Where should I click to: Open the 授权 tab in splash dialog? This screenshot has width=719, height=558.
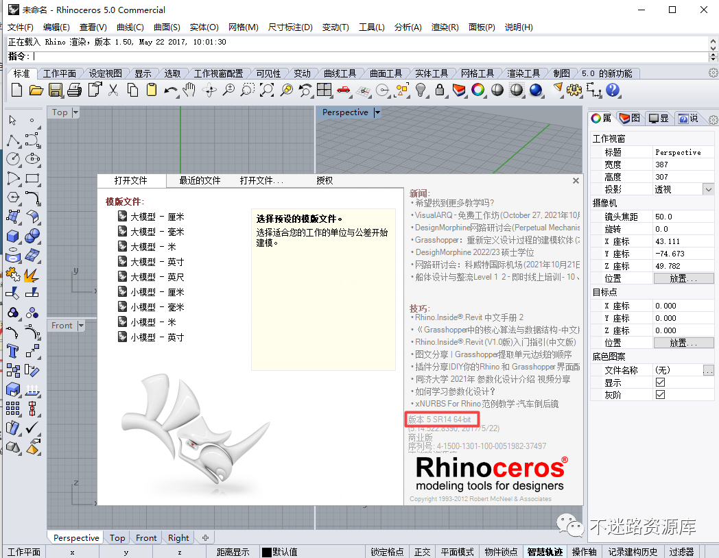click(325, 180)
